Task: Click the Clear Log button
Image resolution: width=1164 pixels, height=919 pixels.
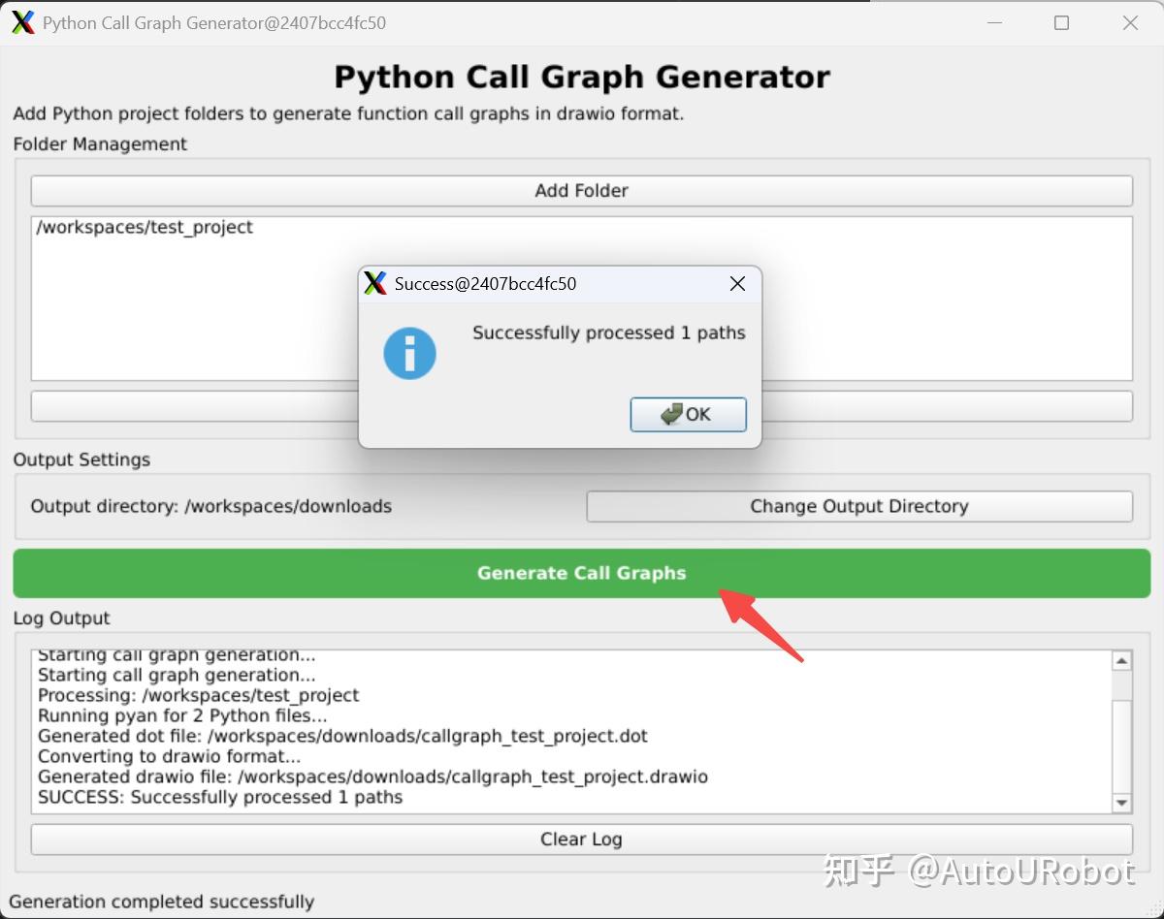Action: click(581, 840)
